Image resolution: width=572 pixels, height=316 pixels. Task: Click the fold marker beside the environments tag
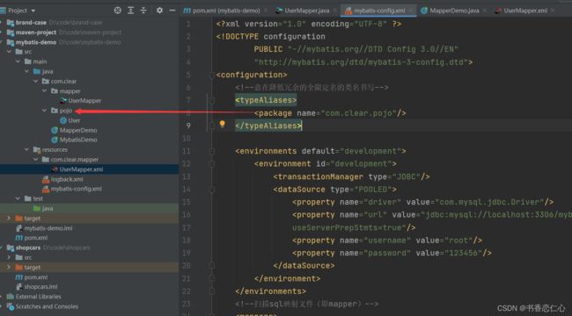tap(211, 151)
